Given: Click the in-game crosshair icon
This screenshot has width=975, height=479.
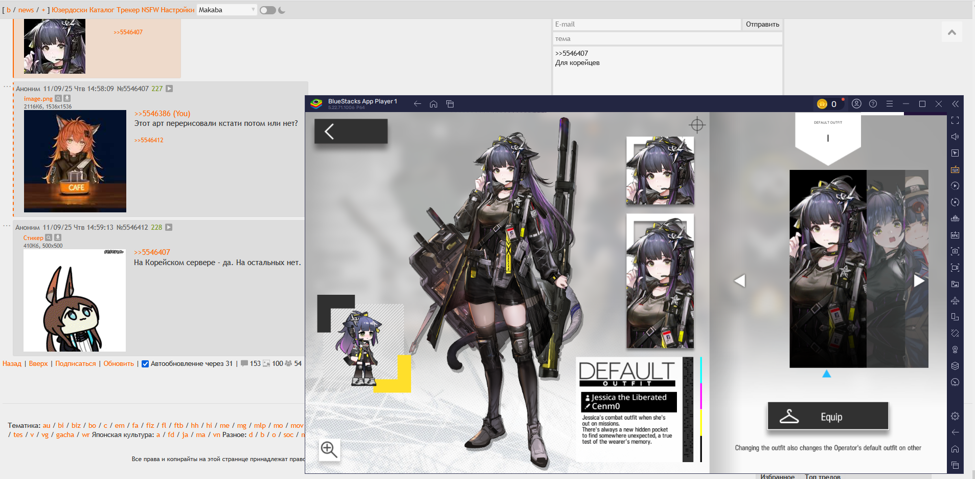Looking at the screenshot, I should coord(697,125).
